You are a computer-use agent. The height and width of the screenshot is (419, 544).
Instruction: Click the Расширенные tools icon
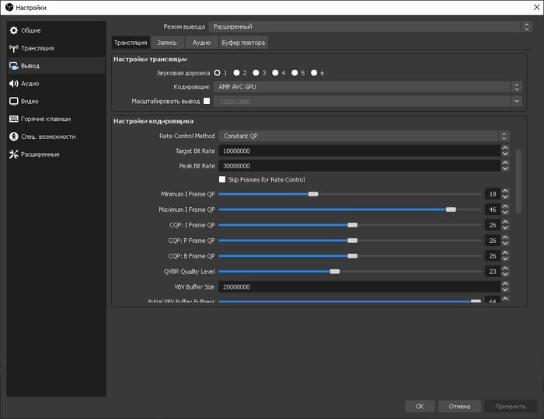14,154
